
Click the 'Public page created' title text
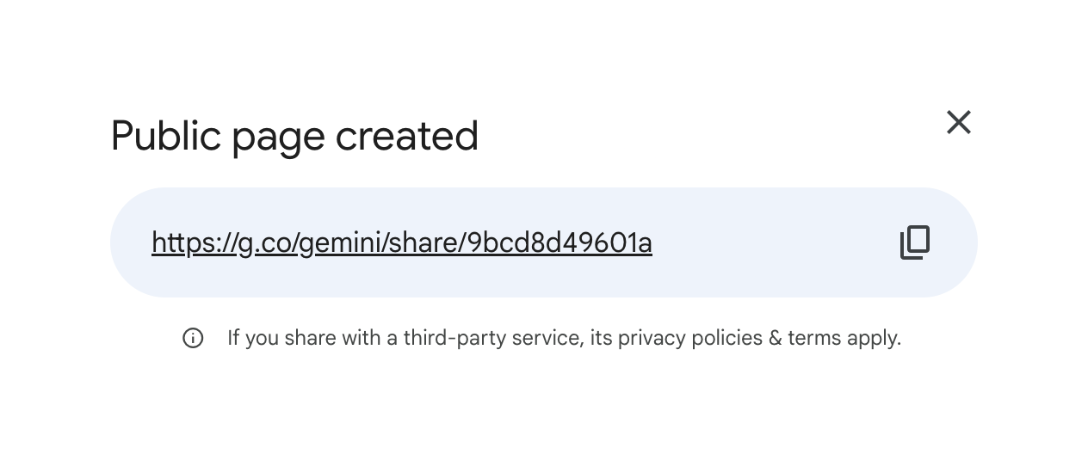click(x=294, y=136)
